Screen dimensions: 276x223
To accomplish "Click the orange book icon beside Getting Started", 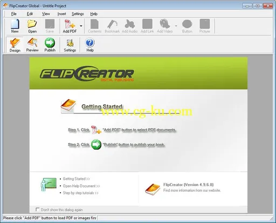I will click(x=68, y=105).
